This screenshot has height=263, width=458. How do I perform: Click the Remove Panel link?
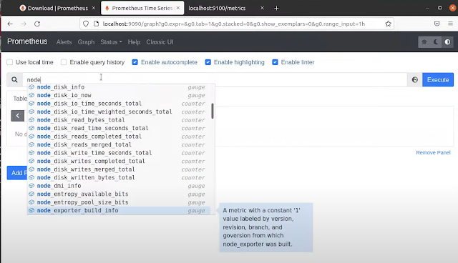tap(433, 152)
